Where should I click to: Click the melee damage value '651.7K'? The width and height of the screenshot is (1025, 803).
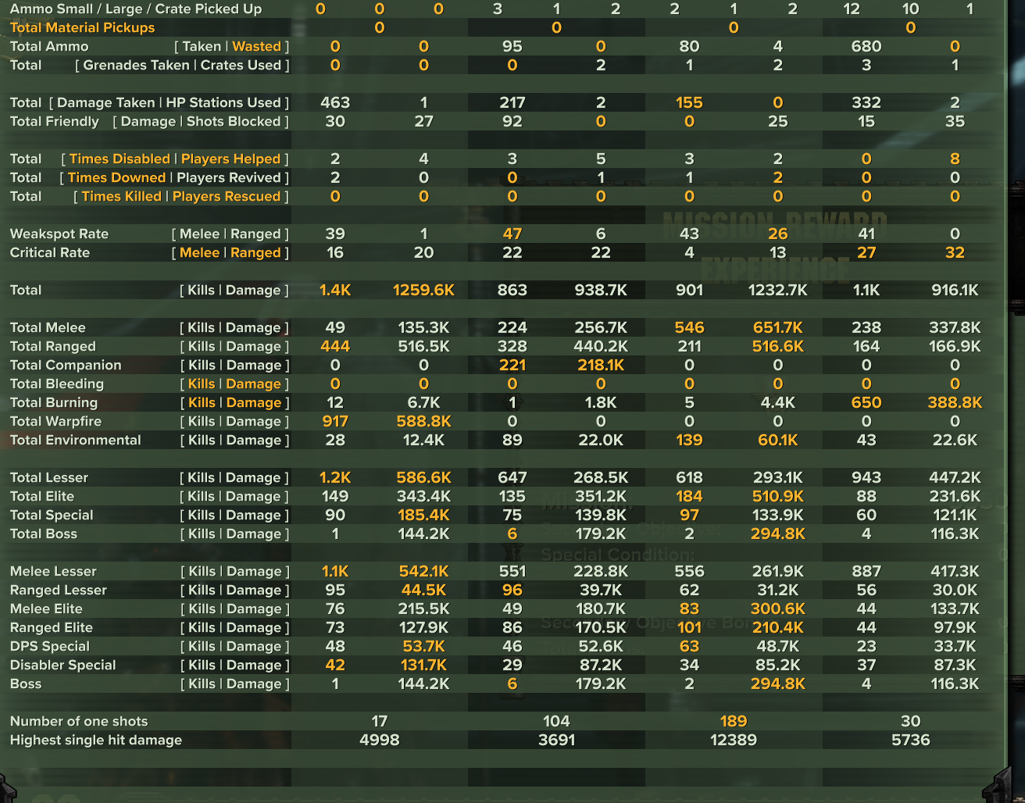pyautogui.click(x=777, y=327)
